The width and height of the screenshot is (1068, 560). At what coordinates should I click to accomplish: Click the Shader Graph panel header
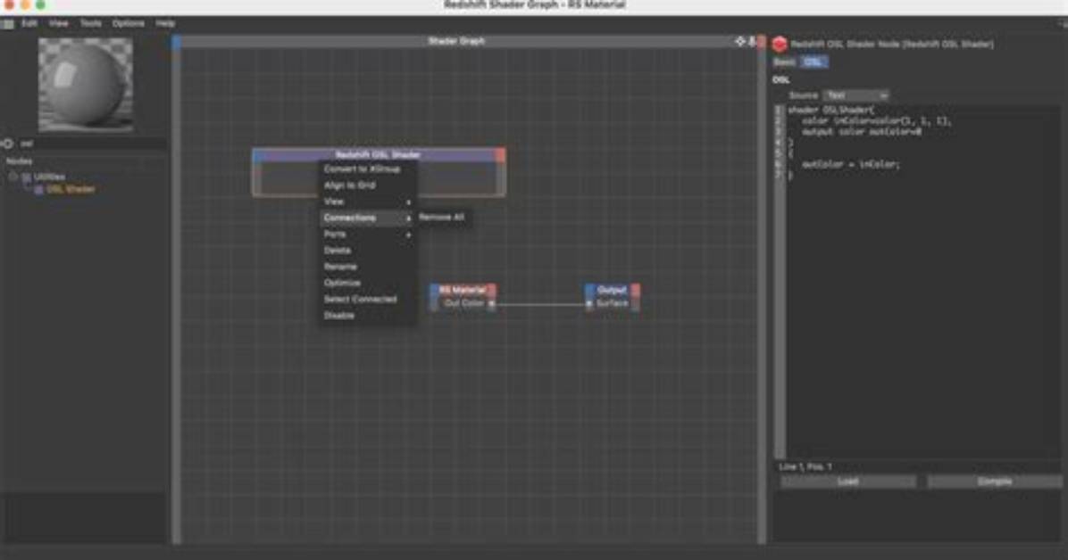tap(456, 42)
